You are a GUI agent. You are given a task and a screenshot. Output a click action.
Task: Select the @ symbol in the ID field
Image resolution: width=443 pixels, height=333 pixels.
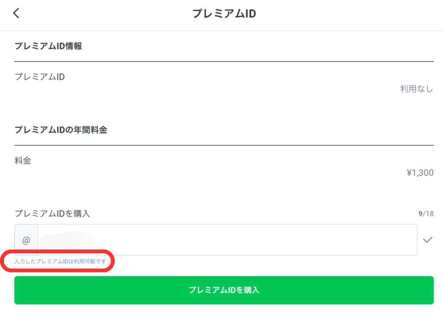click(26, 240)
